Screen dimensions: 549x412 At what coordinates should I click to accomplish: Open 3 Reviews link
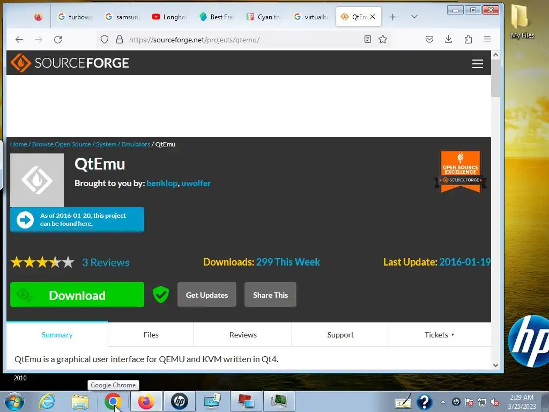click(x=106, y=262)
